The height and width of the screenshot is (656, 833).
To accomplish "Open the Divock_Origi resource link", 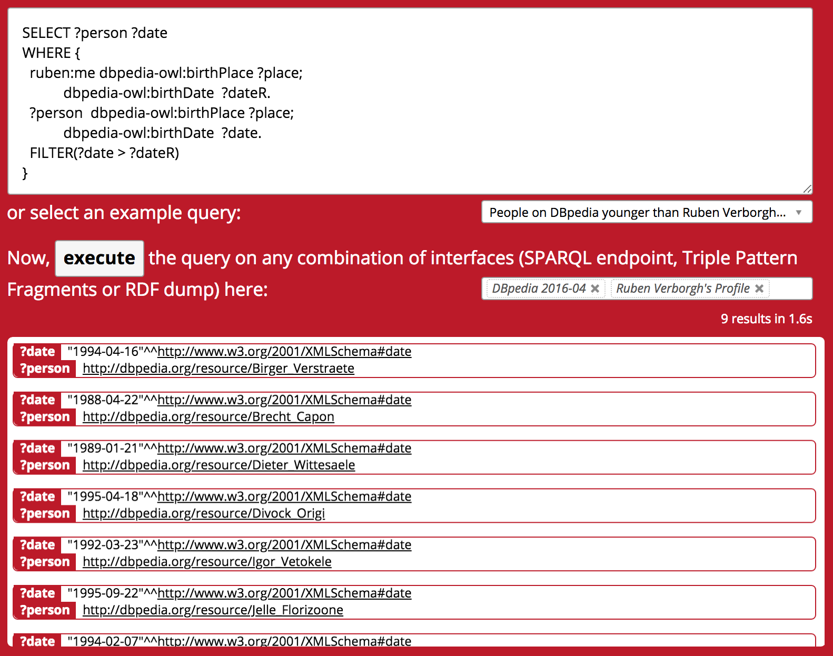I will [x=204, y=513].
